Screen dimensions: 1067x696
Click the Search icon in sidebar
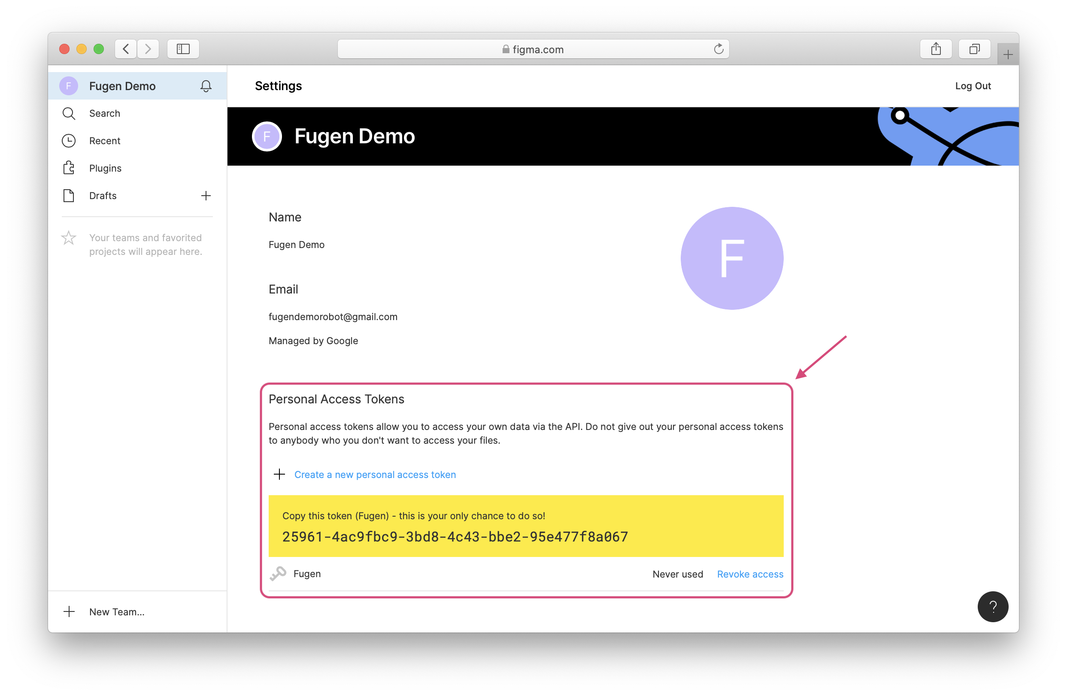68,114
